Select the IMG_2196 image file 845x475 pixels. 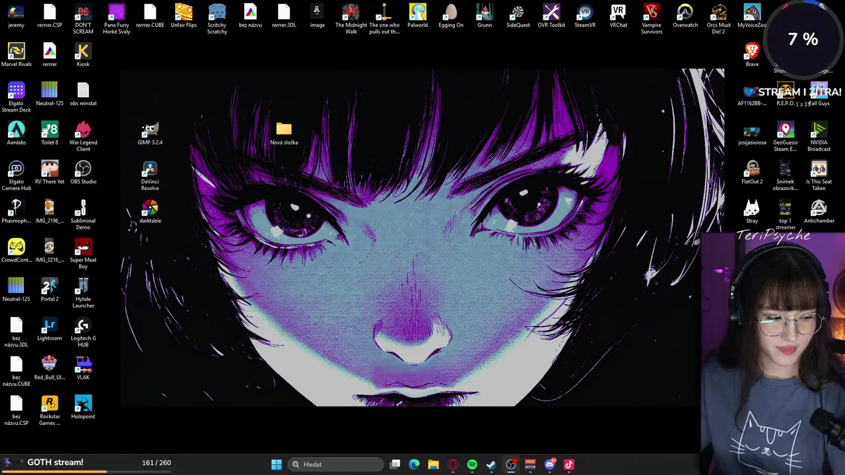[50, 211]
